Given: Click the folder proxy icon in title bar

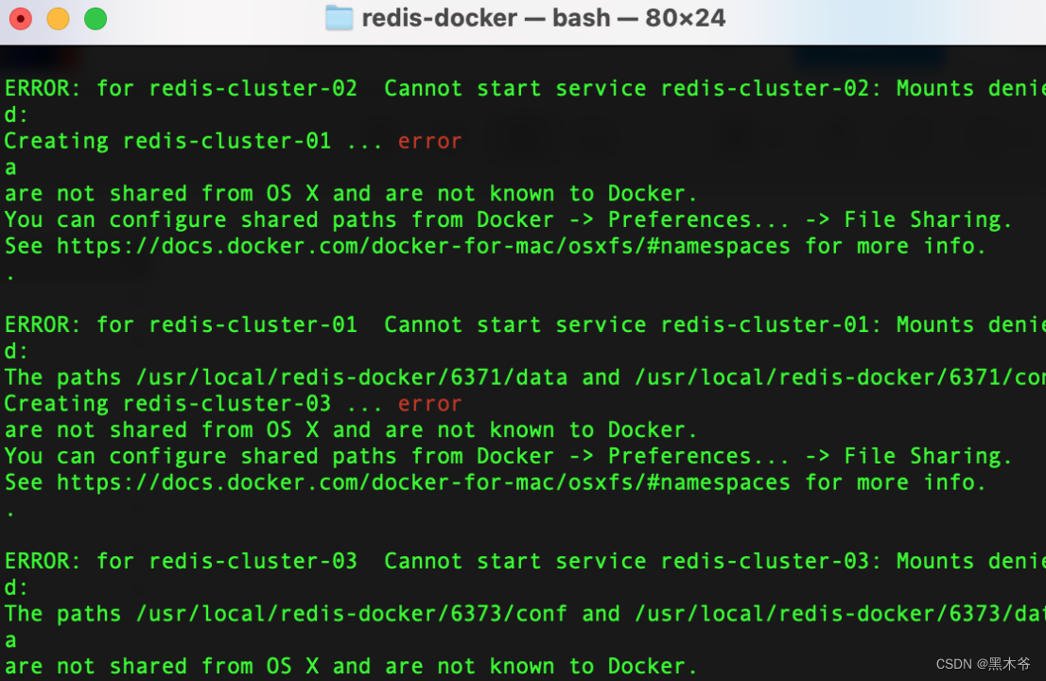Looking at the screenshot, I should pos(339,18).
